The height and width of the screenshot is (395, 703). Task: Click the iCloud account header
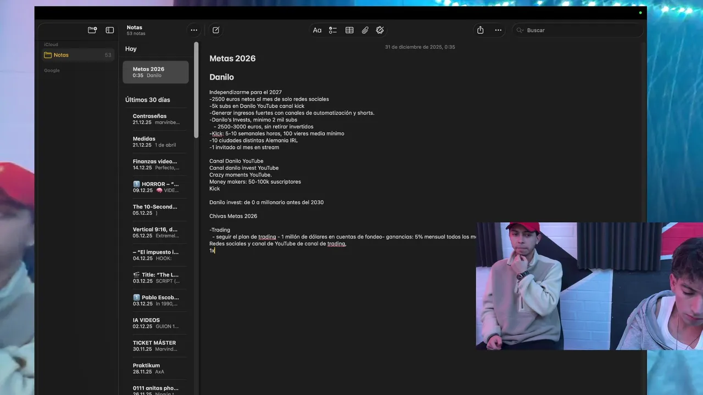pos(51,44)
